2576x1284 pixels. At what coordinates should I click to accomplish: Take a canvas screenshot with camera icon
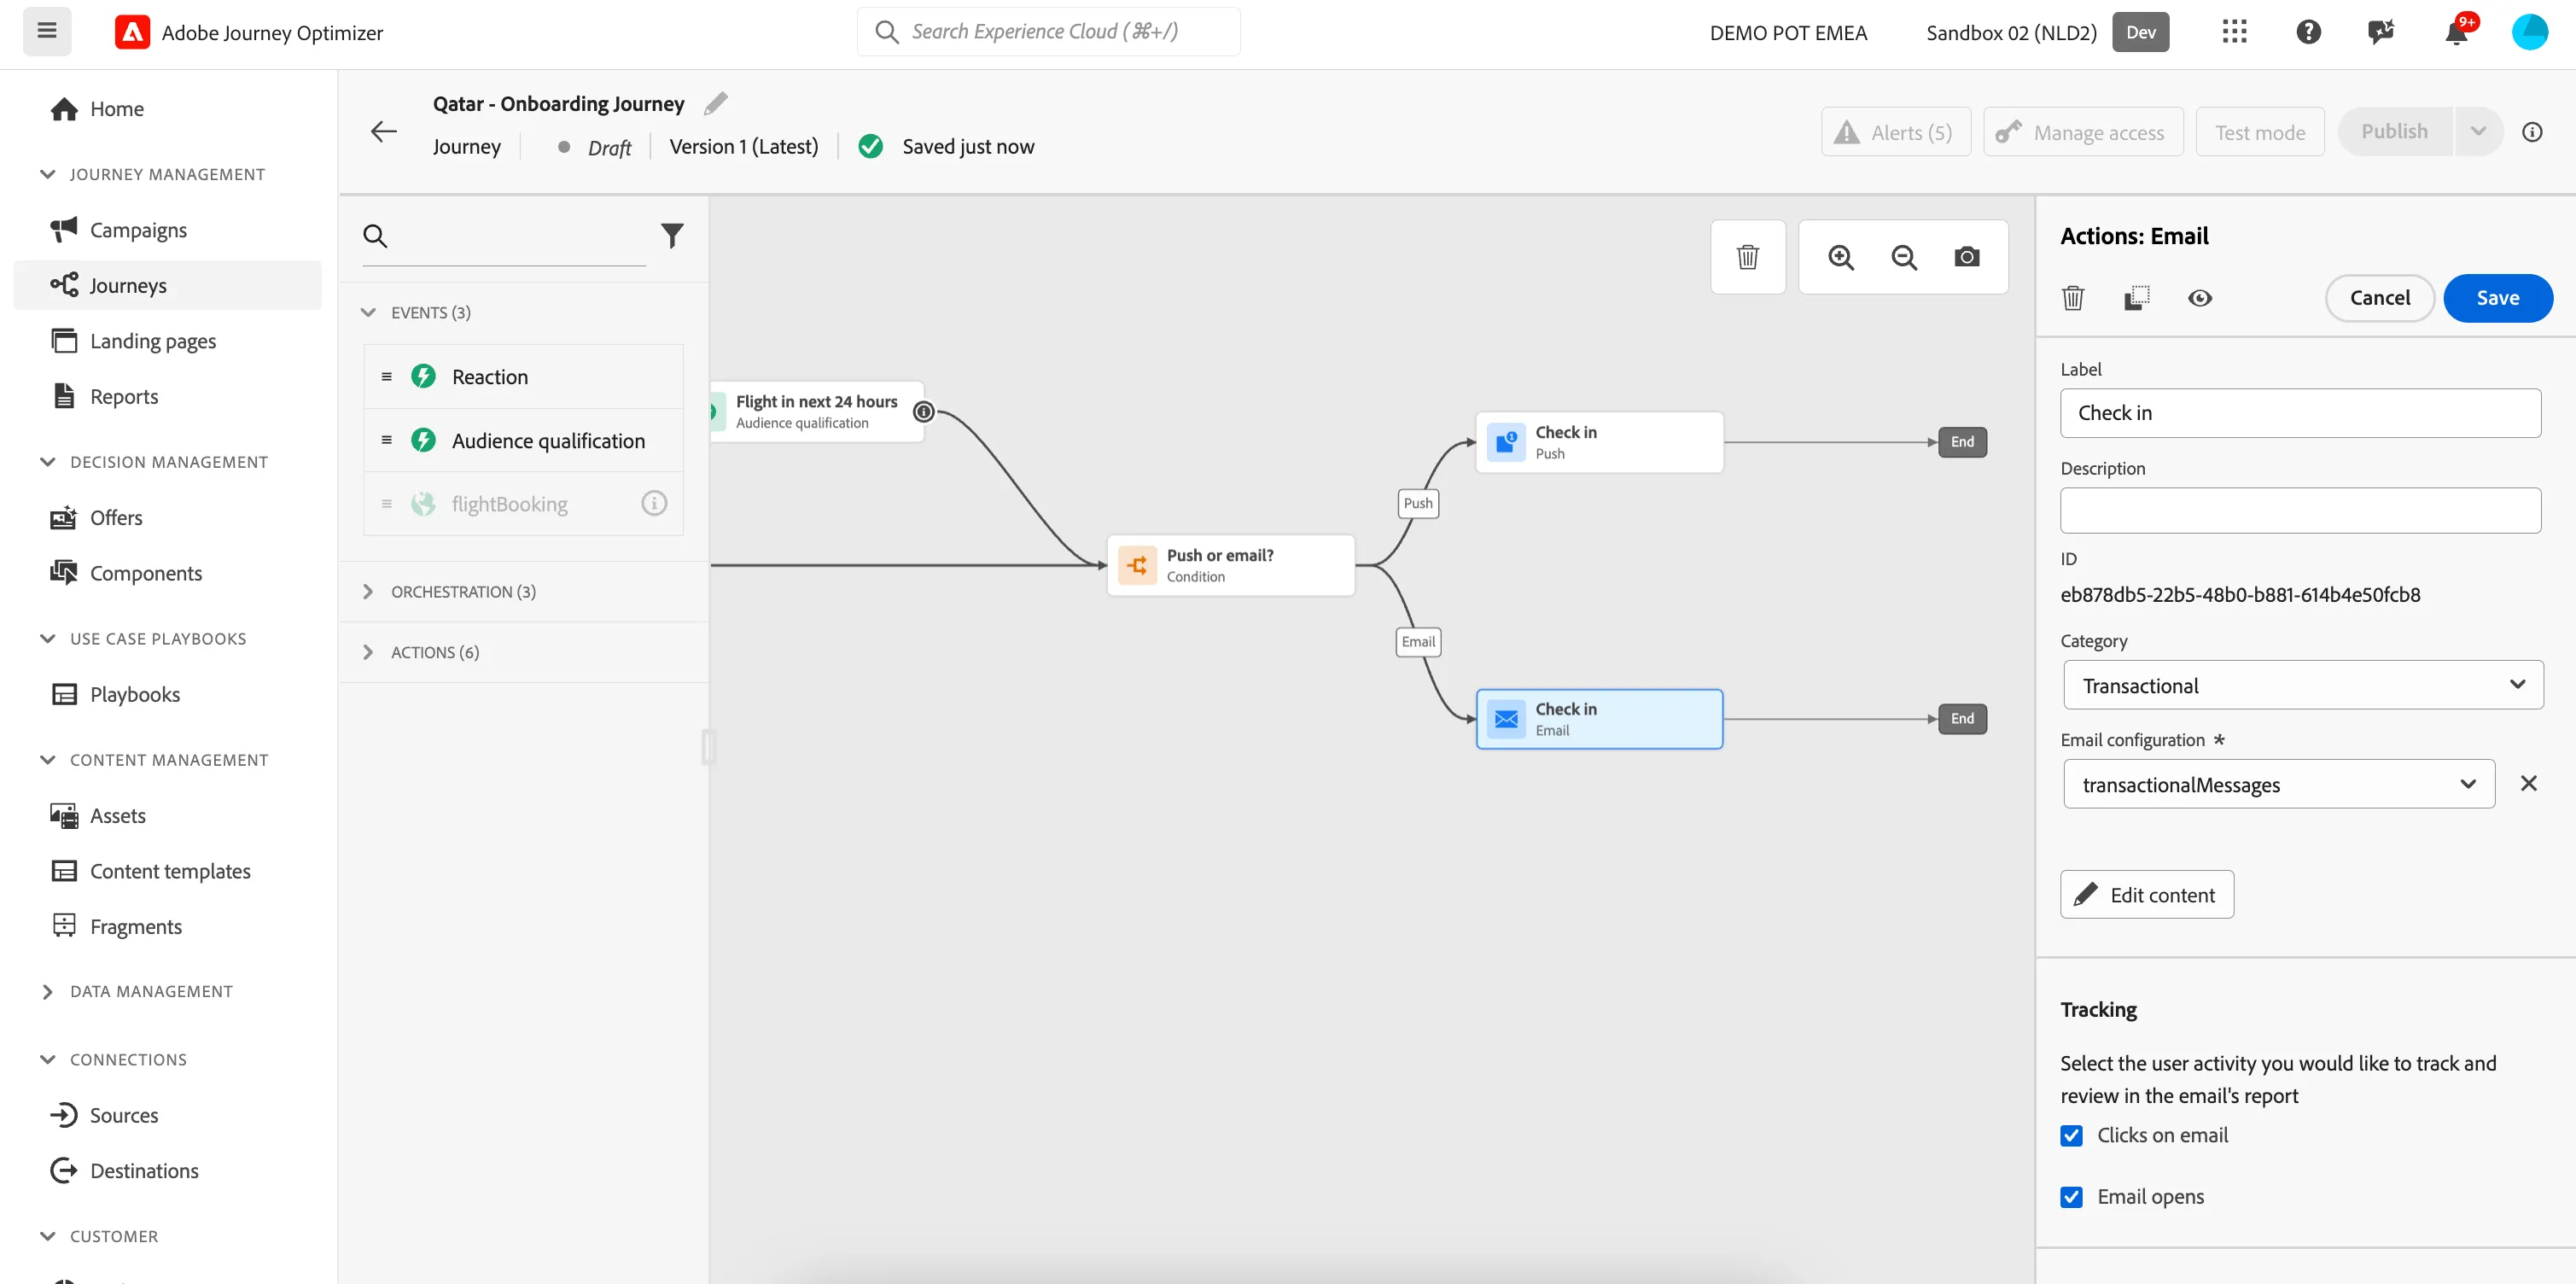click(1967, 257)
